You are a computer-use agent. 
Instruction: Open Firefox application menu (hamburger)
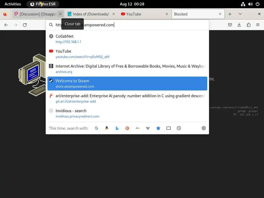pyautogui.click(x=258, y=25)
